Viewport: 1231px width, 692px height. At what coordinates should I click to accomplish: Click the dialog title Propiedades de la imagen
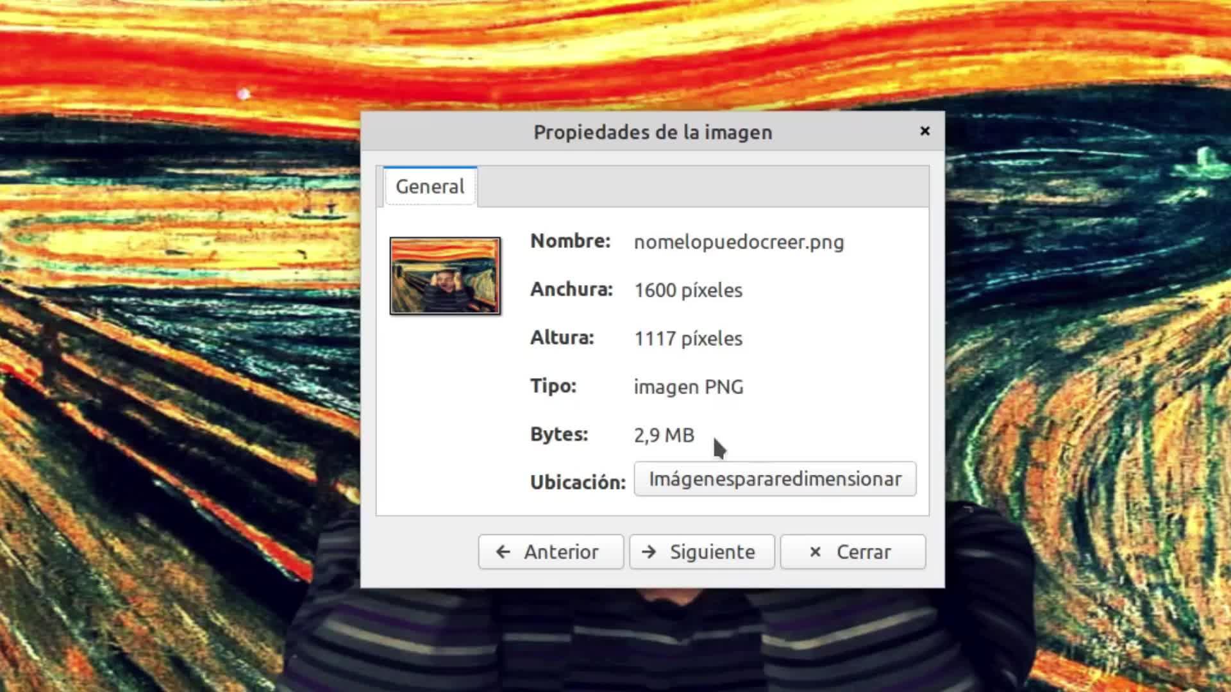[653, 132]
